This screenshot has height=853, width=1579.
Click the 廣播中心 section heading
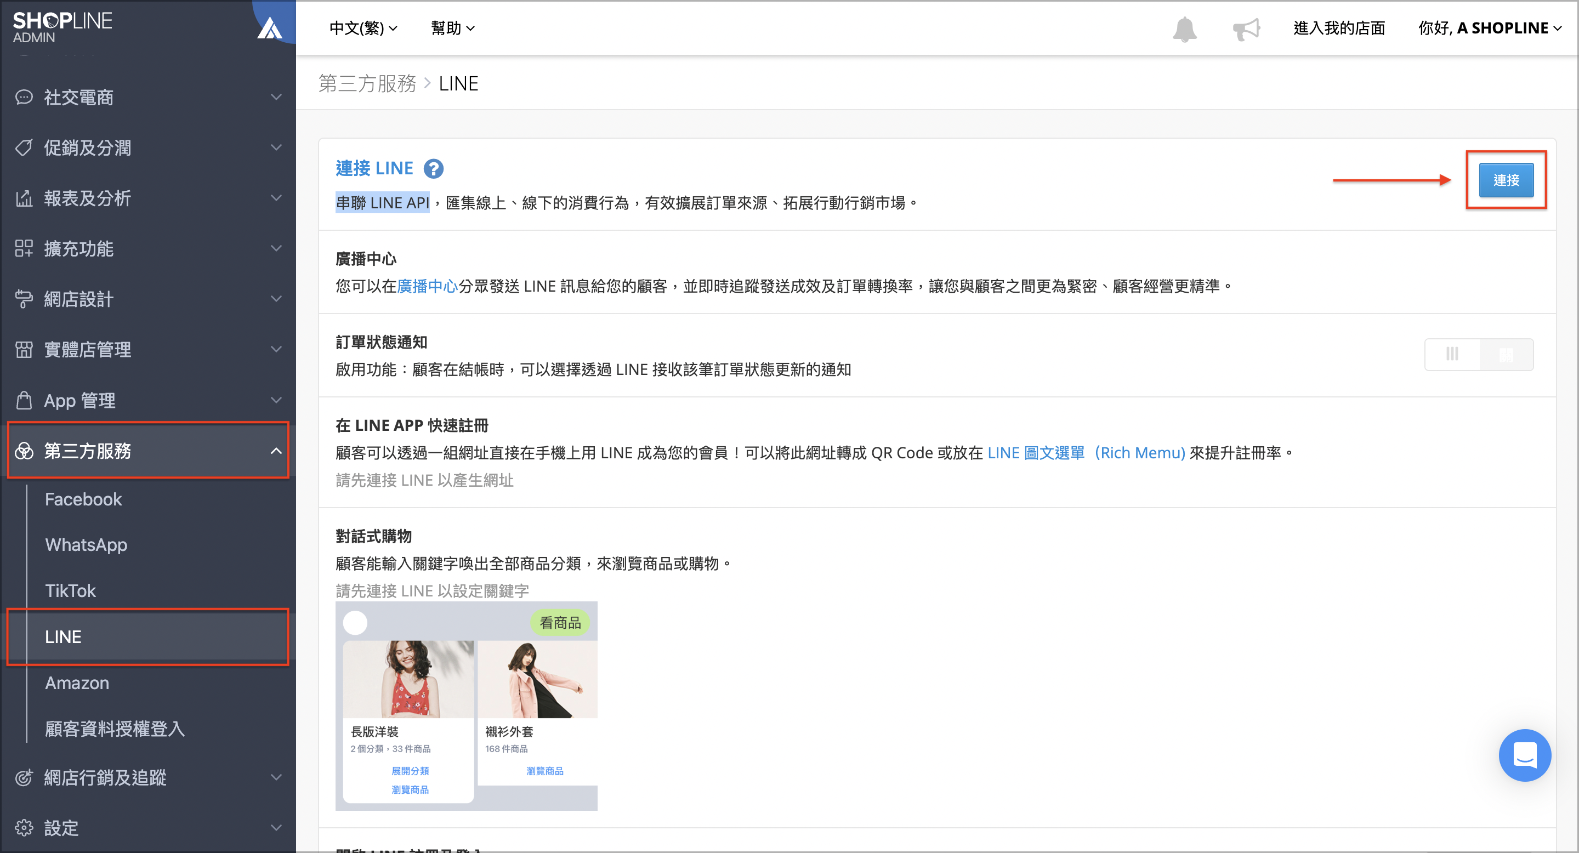click(366, 259)
